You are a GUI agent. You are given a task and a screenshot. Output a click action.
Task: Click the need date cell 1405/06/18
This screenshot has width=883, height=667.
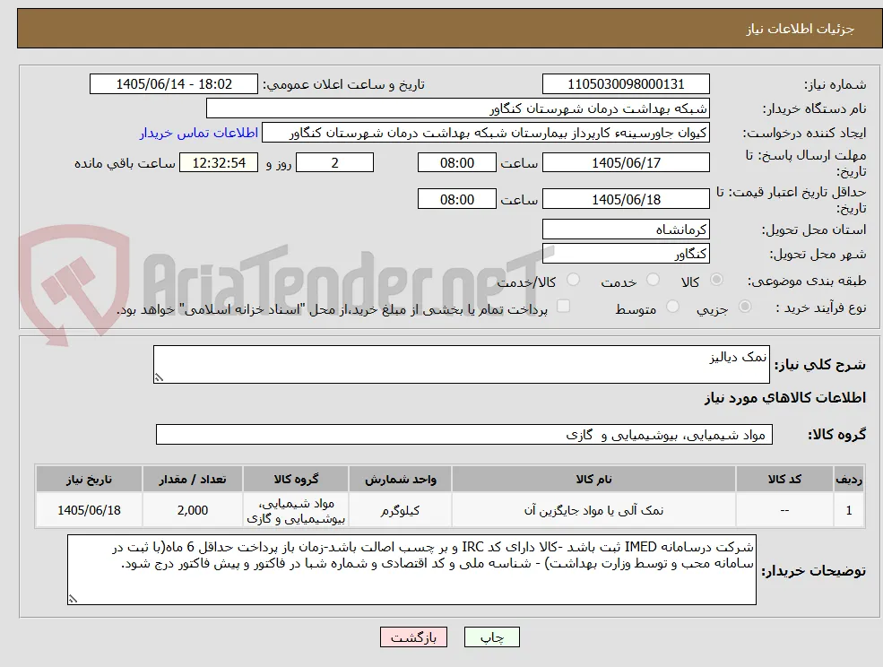[89, 510]
